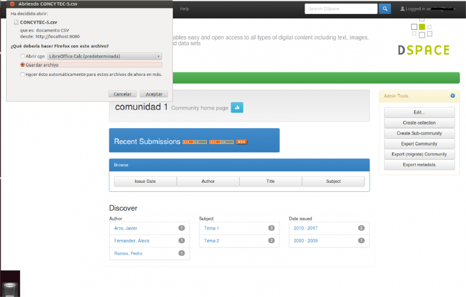Click the Export metadata button
Viewport: 466px width, 297px height.
419,165
